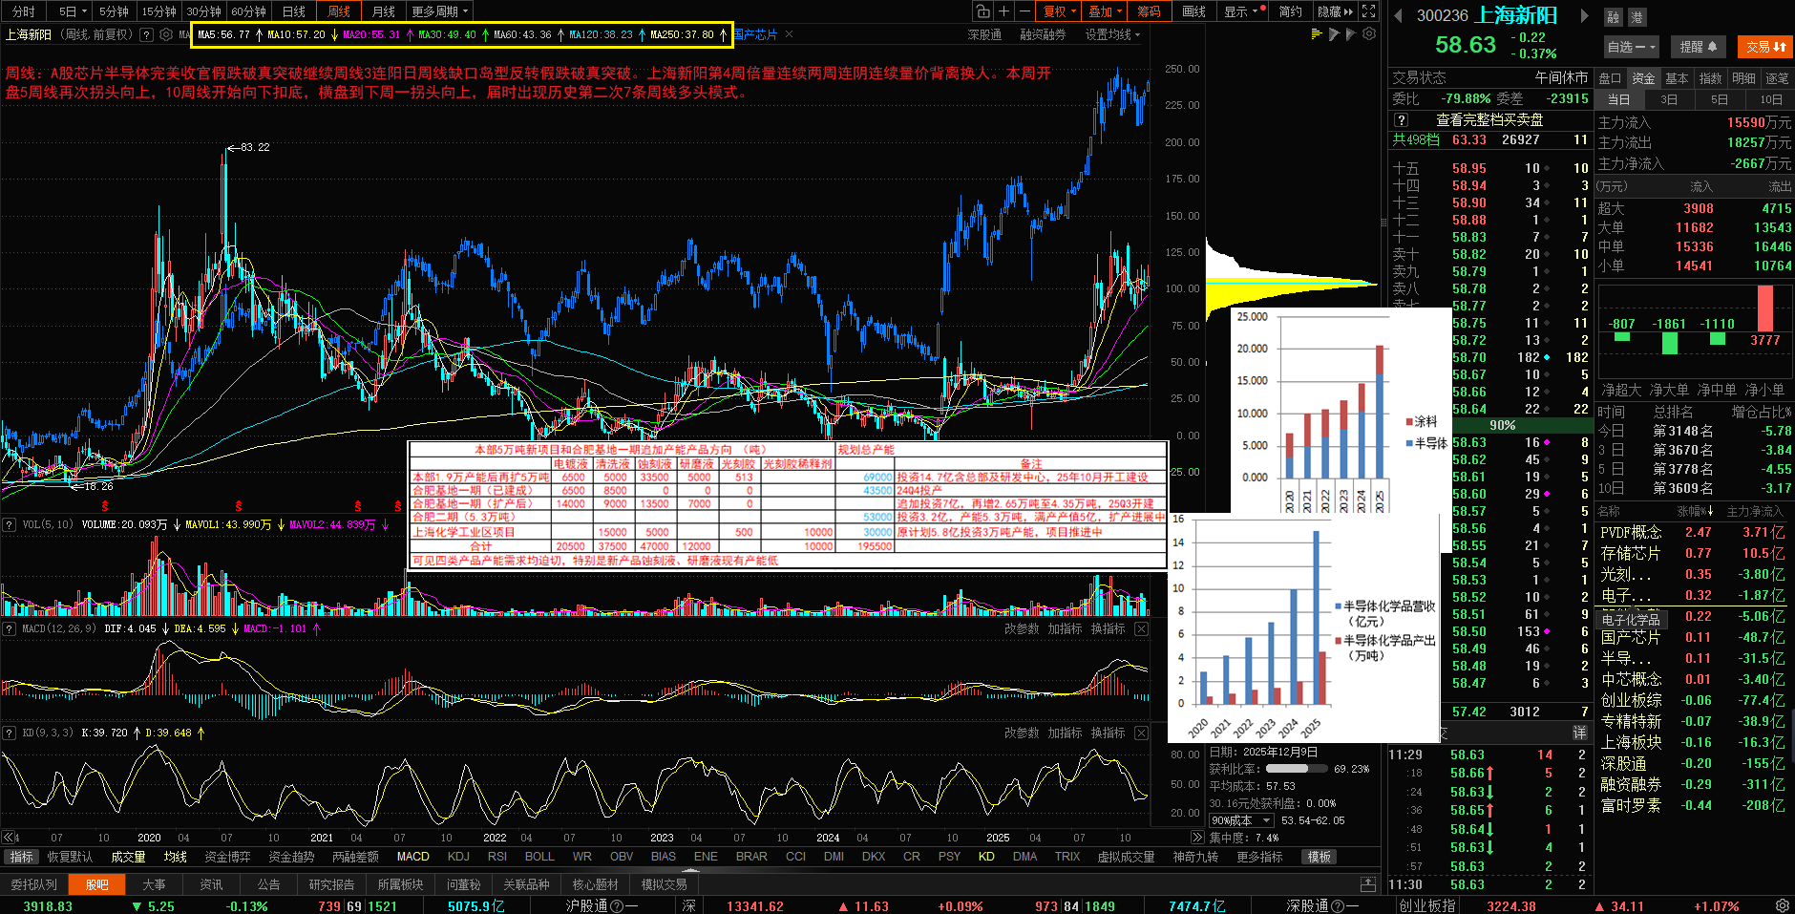
Task: Expand the 更多周期 dropdown
Action: [439, 11]
